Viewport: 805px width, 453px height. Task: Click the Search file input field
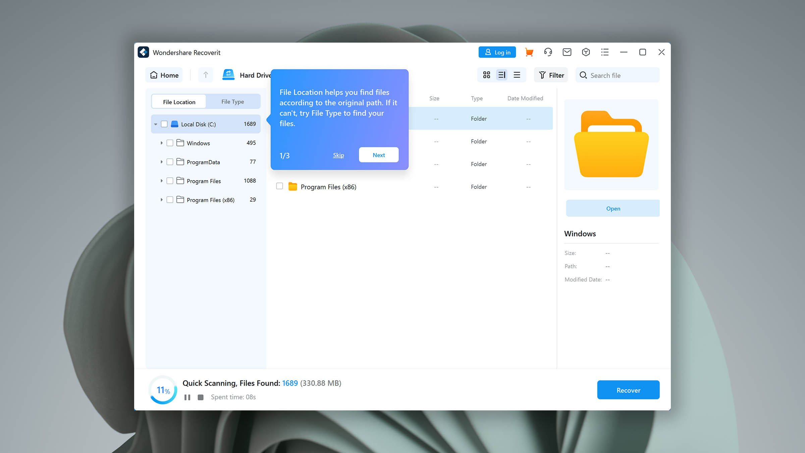pyautogui.click(x=621, y=75)
